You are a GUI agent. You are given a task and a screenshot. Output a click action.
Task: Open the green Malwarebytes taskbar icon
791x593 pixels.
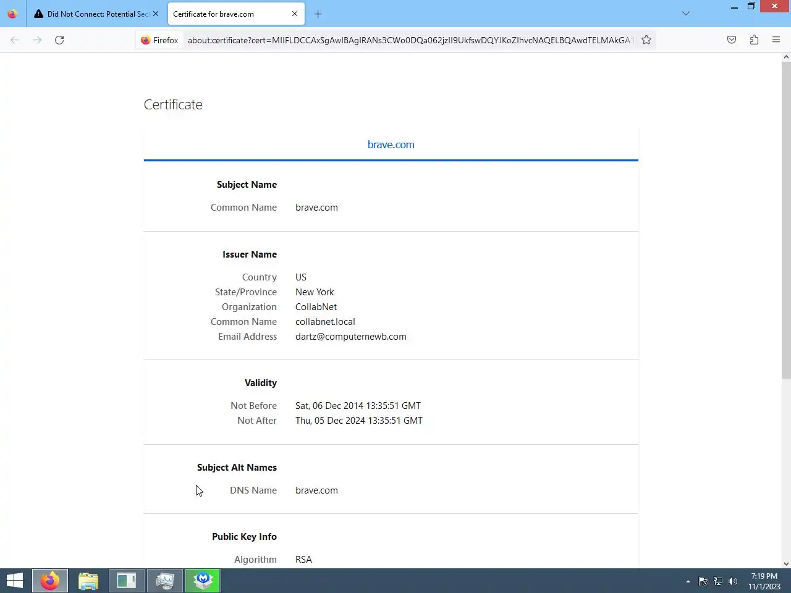[203, 581]
